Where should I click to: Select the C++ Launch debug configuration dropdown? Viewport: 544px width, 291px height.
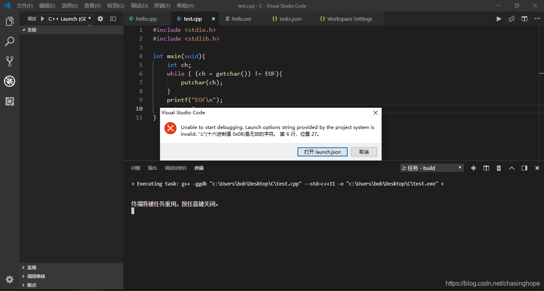pyautogui.click(x=70, y=19)
